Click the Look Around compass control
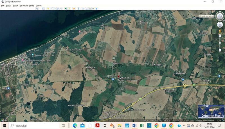Viewport: 225px width, 129px height. coord(220,17)
